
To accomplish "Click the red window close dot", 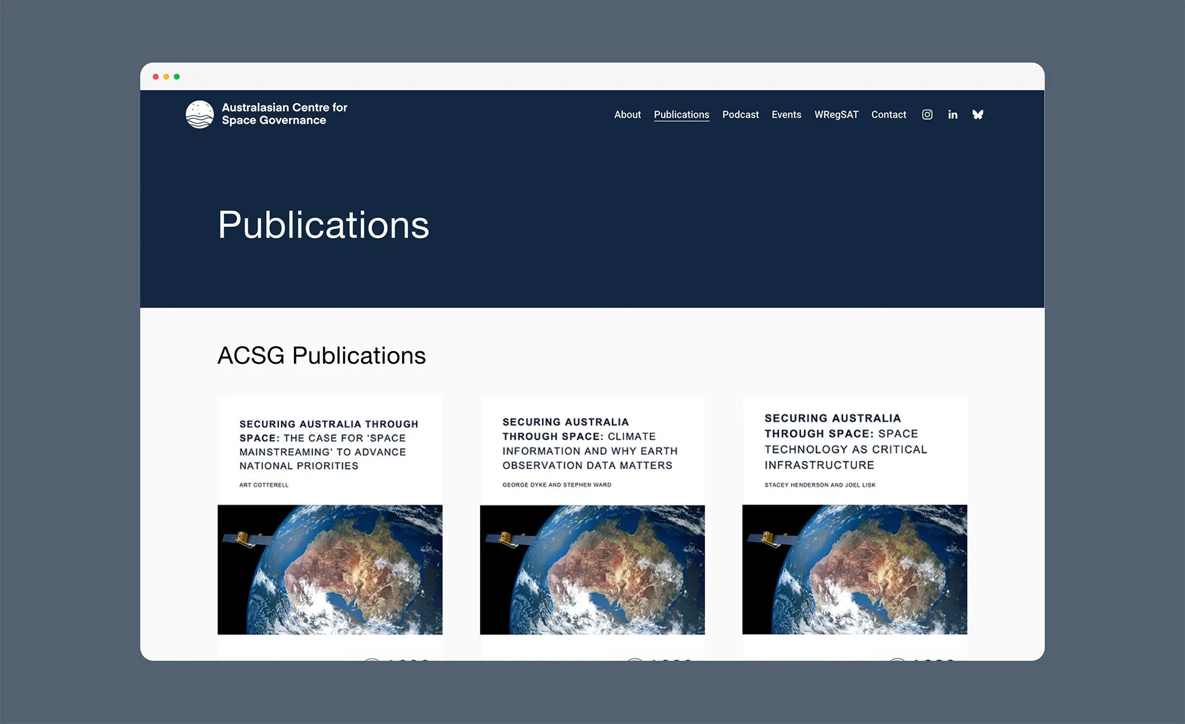I will tap(156, 76).
